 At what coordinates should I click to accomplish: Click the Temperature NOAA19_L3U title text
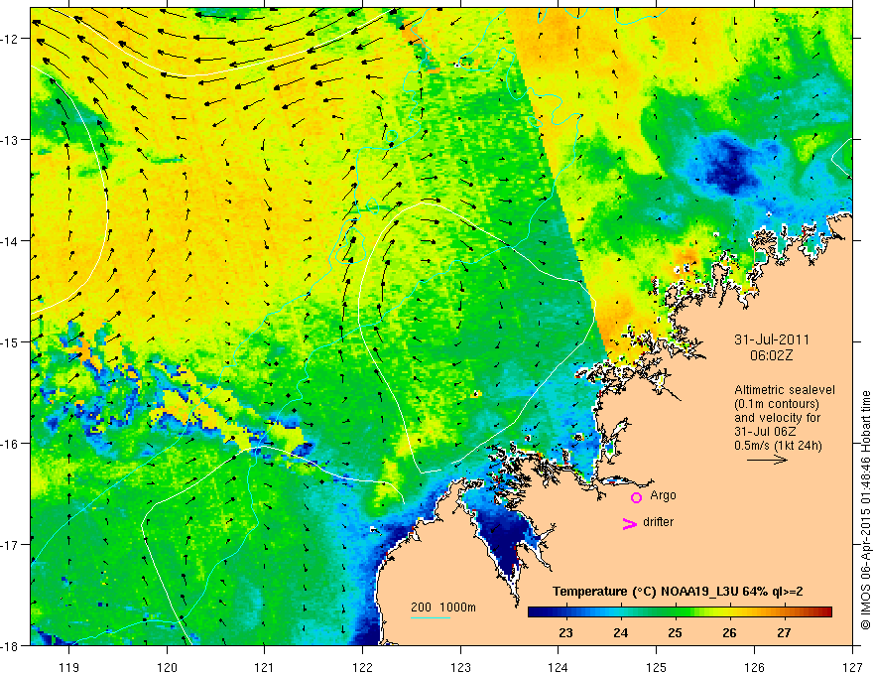(x=678, y=592)
